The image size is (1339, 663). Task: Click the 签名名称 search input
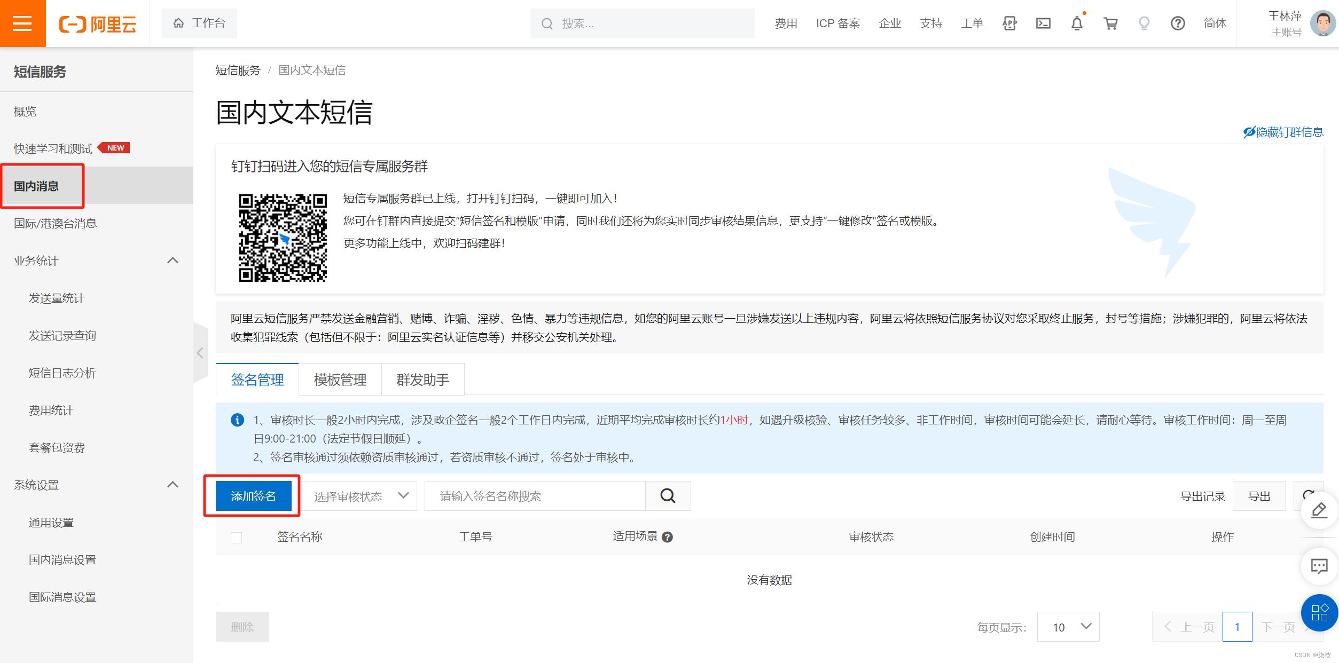pyautogui.click(x=535, y=496)
